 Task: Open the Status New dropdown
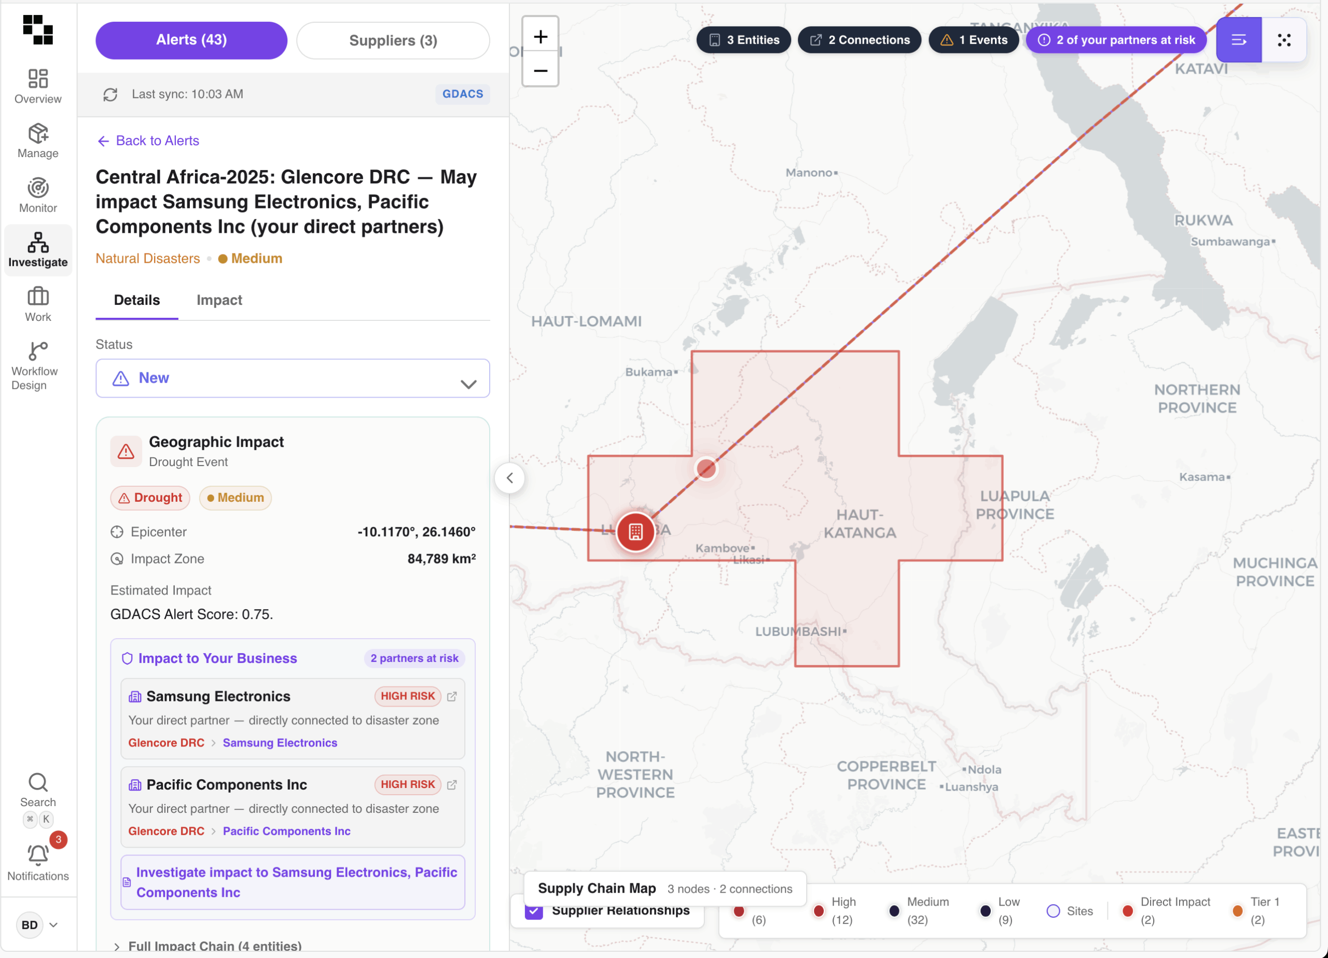tap(292, 378)
